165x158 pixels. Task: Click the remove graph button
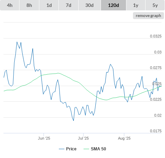(x=148, y=16)
